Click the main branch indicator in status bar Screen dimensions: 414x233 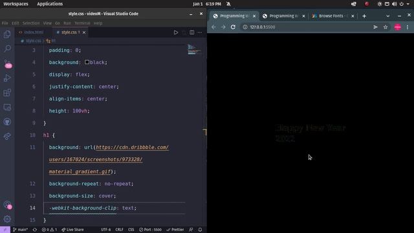[20, 230]
